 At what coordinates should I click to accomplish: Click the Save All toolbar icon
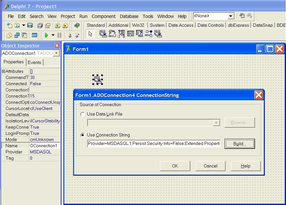tap(40, 25)
